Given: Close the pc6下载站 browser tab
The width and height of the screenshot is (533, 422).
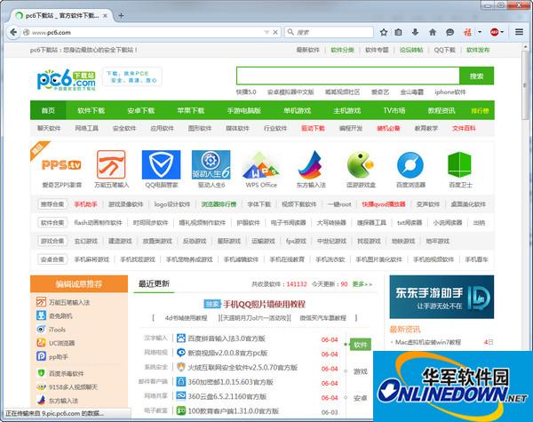Looking at the screenshot, I should point(105,16).
